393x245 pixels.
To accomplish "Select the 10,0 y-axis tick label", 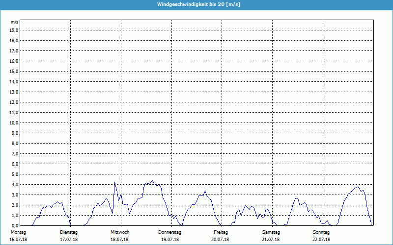I will (14, 123).
